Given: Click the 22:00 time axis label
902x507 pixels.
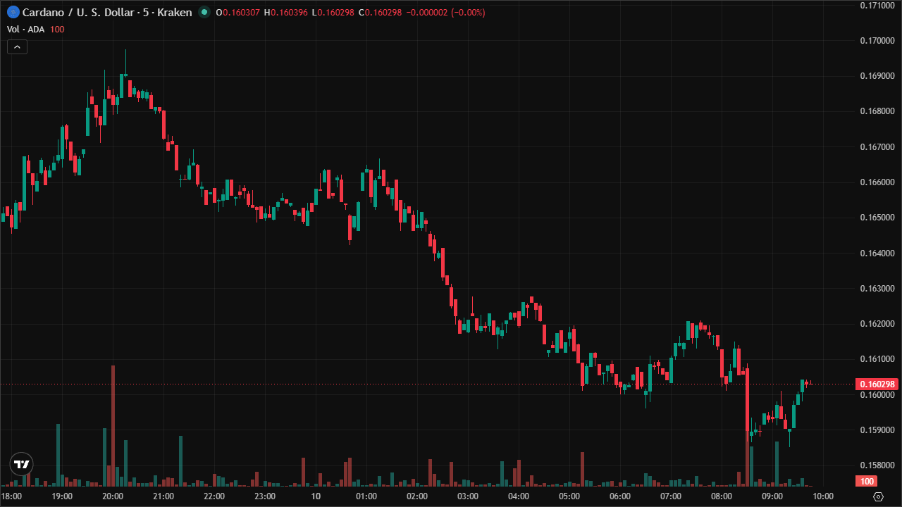Looking at the screenshot, I should click(x=214, y=496).
